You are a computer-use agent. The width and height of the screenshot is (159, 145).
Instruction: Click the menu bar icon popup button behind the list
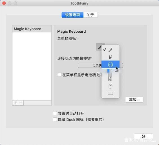pyautogui.click(x=99, y=47)
